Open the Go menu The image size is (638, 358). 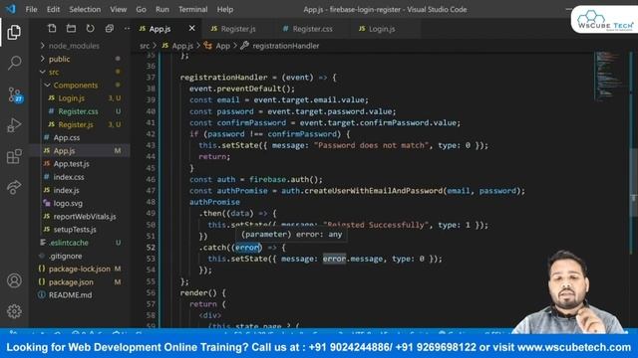point(141,9)
